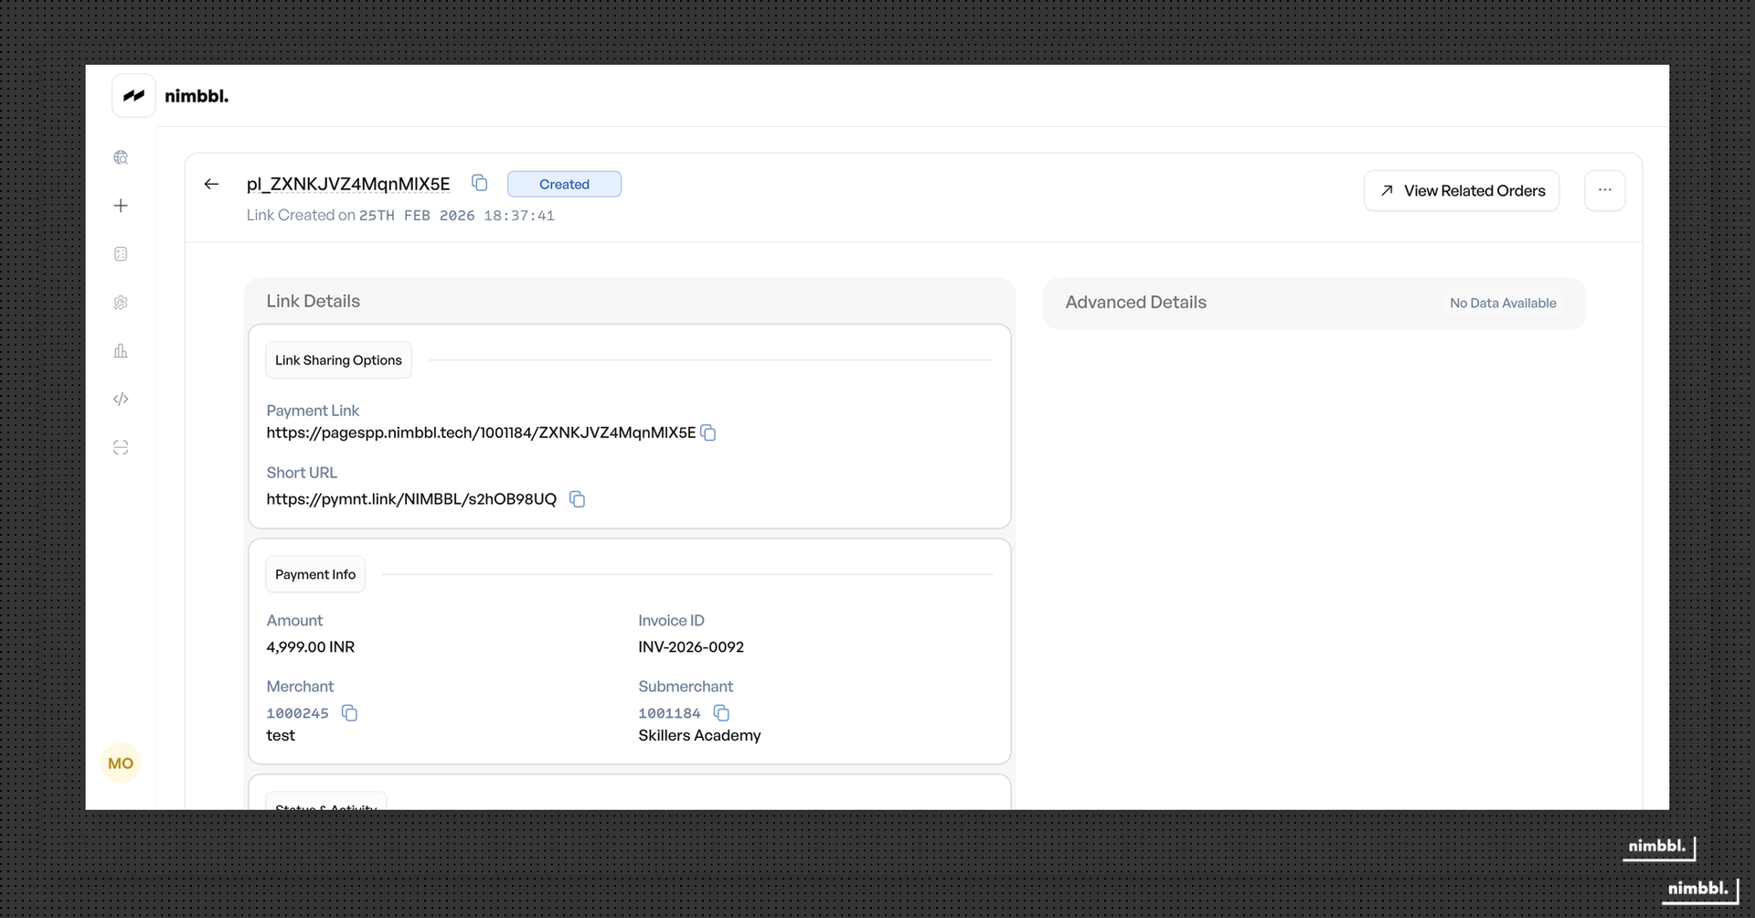
Task: Click the back arrow next to pl_ZXNKJVZ4MqnMIX5E
Action: pos(211,184)
